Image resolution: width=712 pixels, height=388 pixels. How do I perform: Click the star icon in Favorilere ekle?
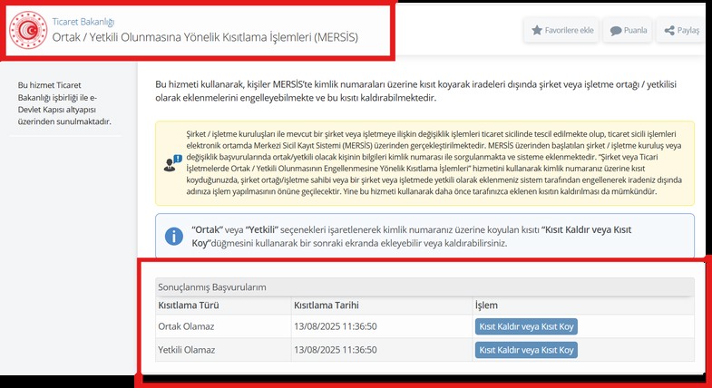537,31
